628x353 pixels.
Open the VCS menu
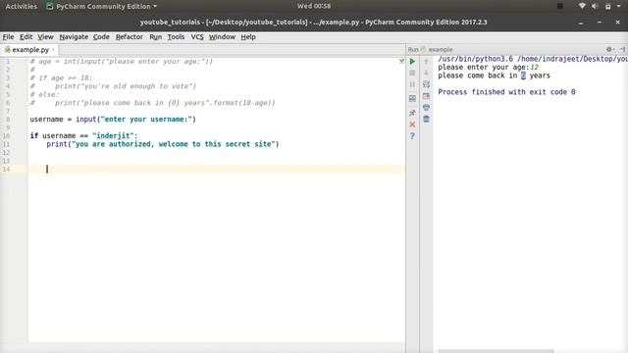coord(197,37)
